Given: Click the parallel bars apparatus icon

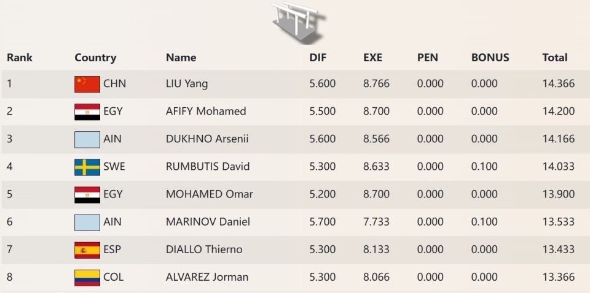Looking at the screenshot, I should pos(298,22).
